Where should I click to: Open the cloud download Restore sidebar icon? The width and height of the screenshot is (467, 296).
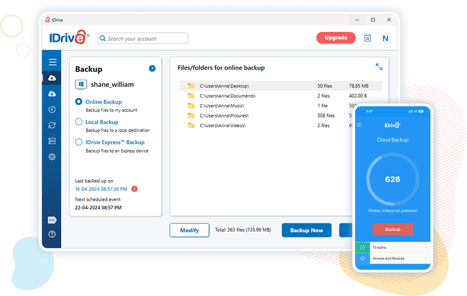(52, 94)
